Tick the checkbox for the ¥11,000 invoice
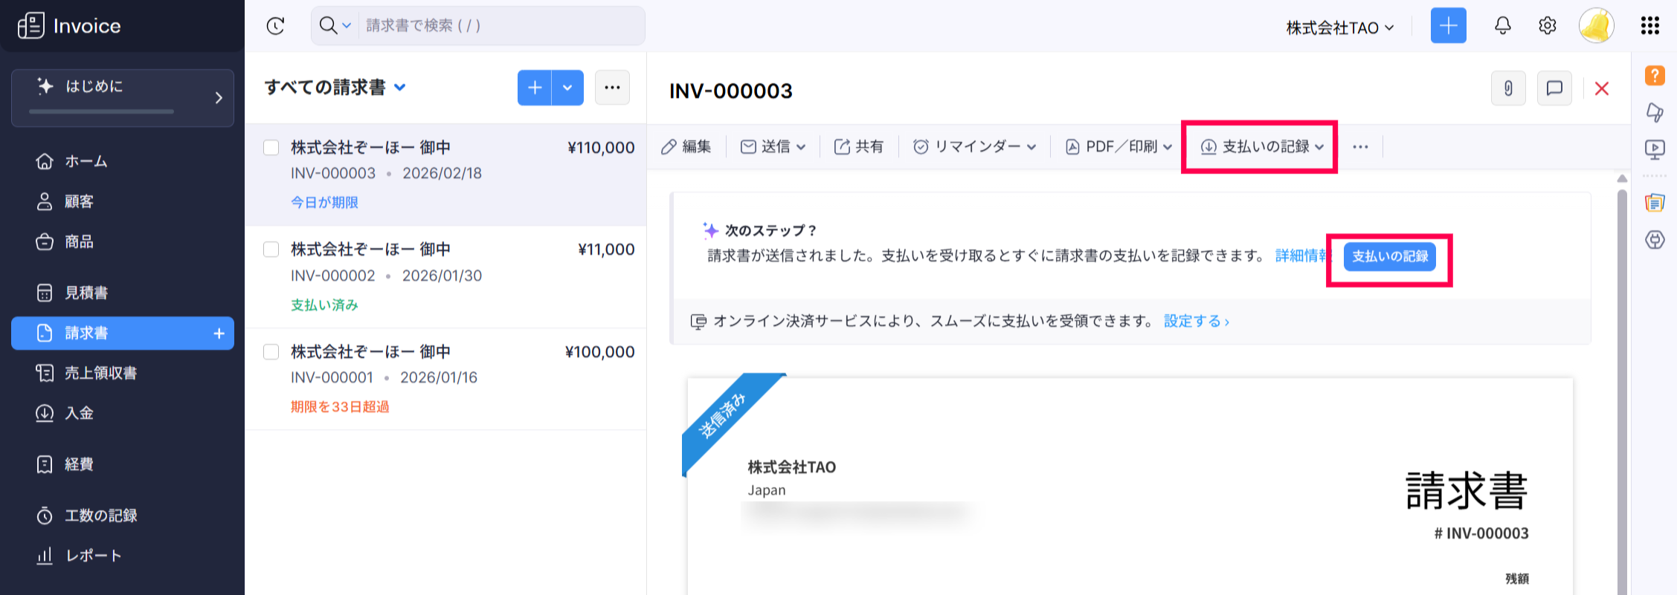This screenshot has height=595, width=1677. click(x=271, y=250)
